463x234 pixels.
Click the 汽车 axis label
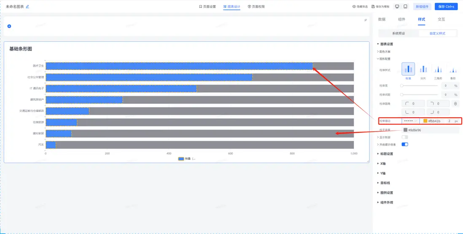[41, 145]
